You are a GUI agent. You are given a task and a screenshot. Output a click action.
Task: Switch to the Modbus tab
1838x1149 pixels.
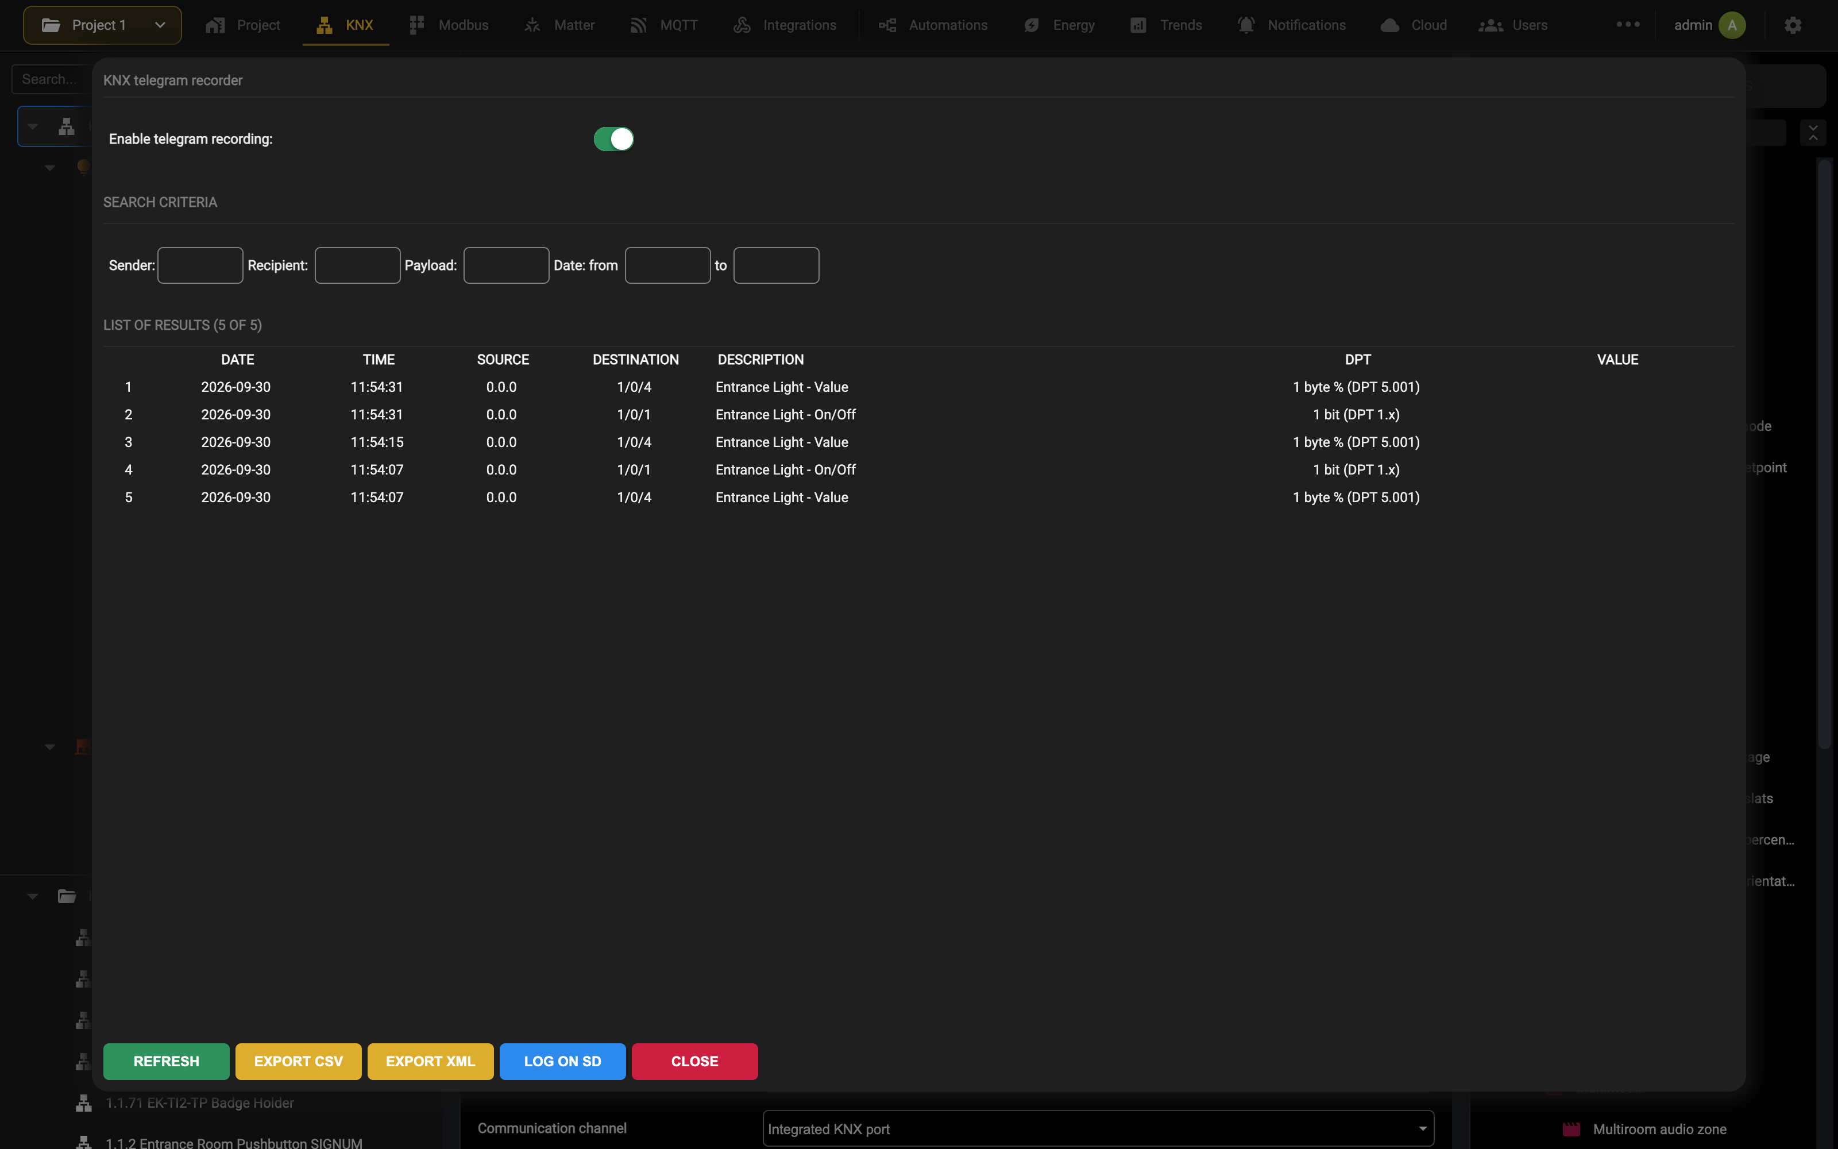449,25
